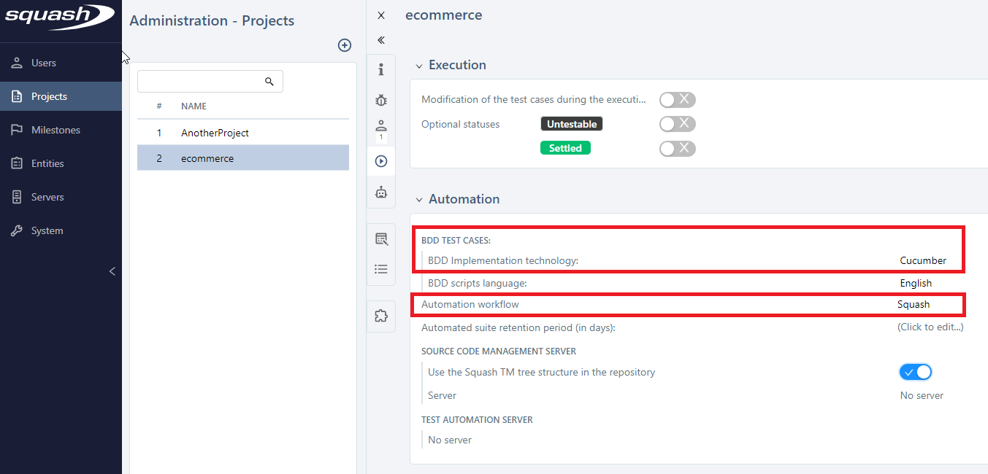The width and height of the screenshot is (988, 474).
Task: Click the search magnifier icon
Action: point(269,82)
